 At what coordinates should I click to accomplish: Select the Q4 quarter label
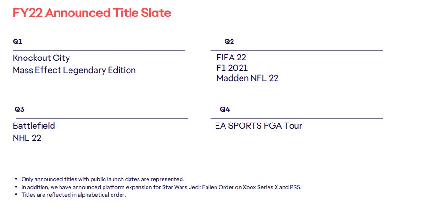pos(225,109)
